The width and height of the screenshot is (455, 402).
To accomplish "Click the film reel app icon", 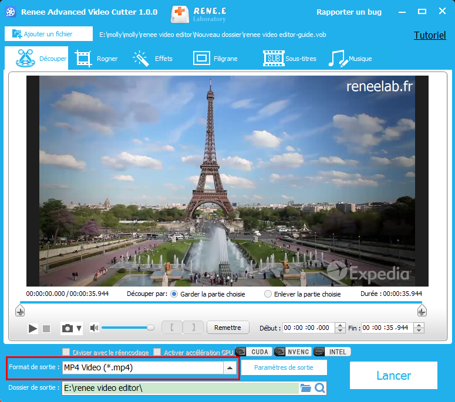I will tap(11, 12).
